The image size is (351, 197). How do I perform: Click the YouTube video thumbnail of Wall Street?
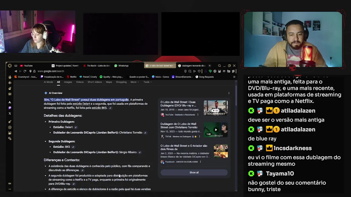point(216,108)
